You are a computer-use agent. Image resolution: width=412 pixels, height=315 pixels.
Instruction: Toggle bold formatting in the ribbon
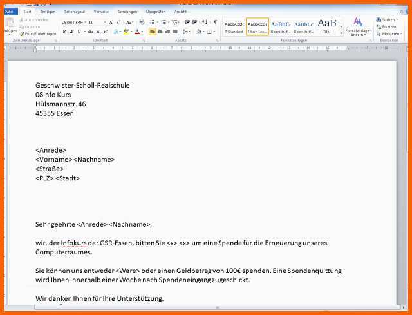[64, 32]
